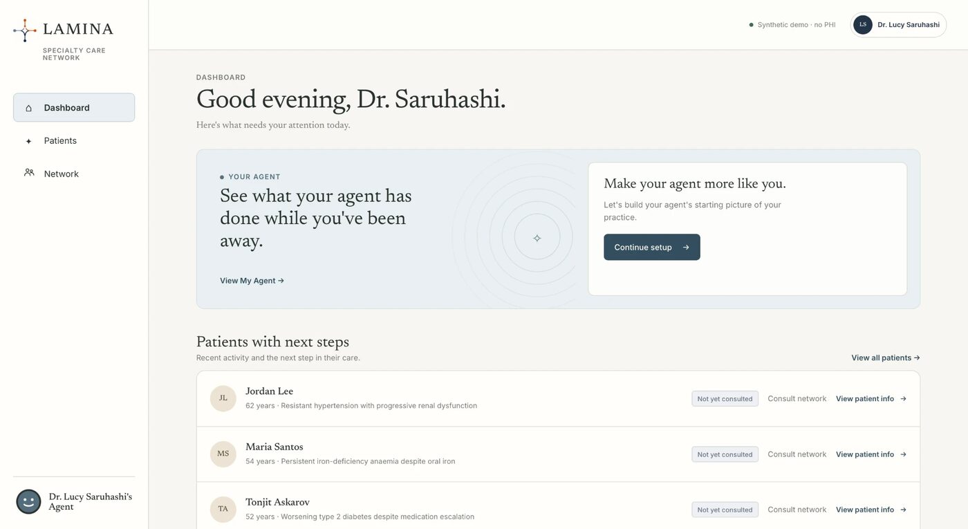Click the JL avatar for Jordan Lee
The height and width of the screenshot is (529, 968).
[x=223, y=398]
